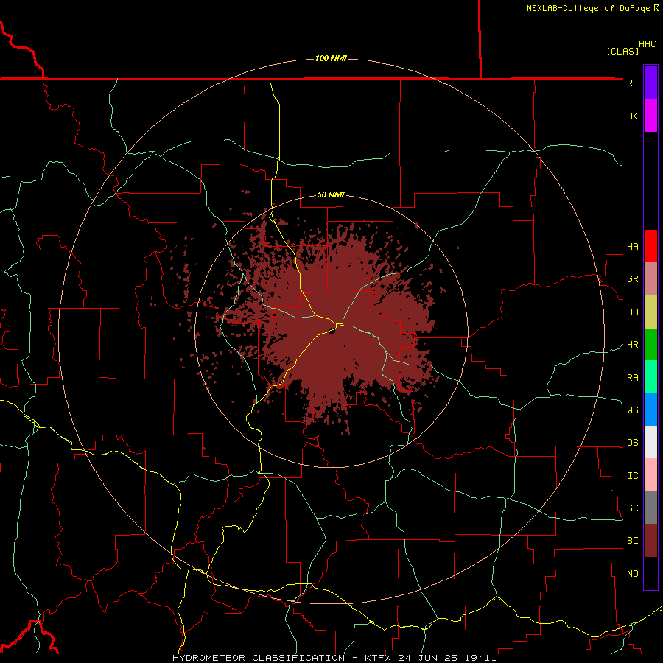663x663 pixels.
Task: Click the ND black legend swatch
Action: (x=650, y=573)
